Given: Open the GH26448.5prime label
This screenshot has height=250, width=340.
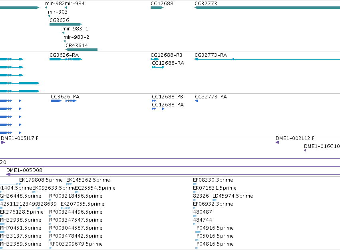Looking at the screenshot, I should pyautogui.click(x=21, y=196).
